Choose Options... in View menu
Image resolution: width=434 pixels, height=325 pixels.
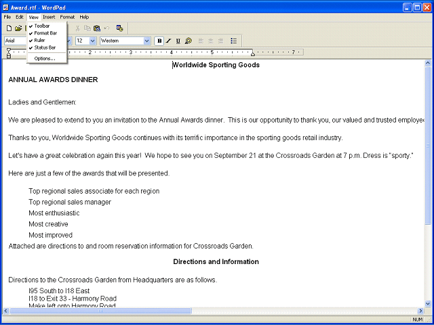(x=47, y=59)
